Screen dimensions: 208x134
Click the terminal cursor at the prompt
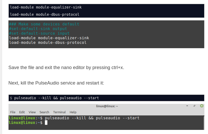[46, 123]
